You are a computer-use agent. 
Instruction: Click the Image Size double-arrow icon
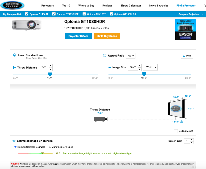tap(109, 67)
